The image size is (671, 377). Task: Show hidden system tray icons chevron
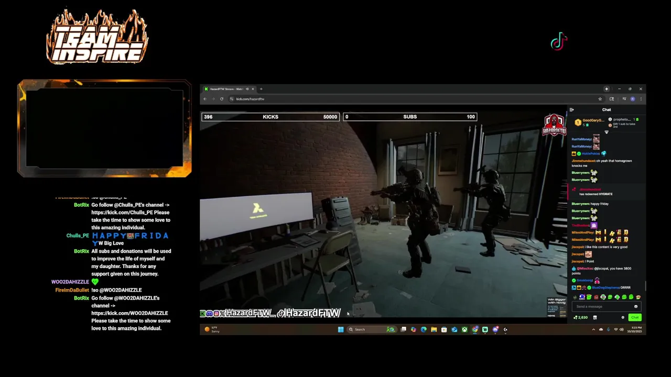click(x=593, y=329)
